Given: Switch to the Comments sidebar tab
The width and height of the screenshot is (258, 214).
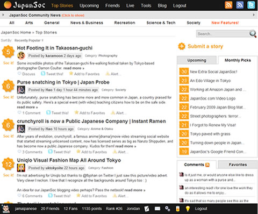Looking at the screenshot, I should pyautogui.click(x=197, y=165).
